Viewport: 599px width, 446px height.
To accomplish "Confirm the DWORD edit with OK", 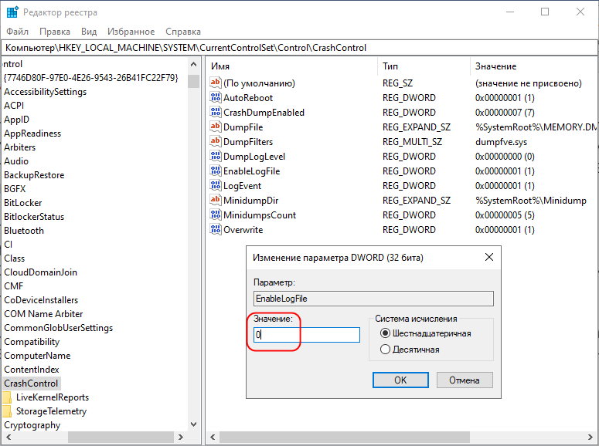I will (400, 380).
